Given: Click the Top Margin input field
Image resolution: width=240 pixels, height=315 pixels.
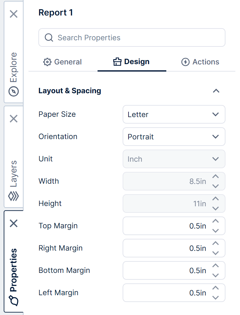Looking at the screenshot, I should pyautogui.click(x=166, y=226).
